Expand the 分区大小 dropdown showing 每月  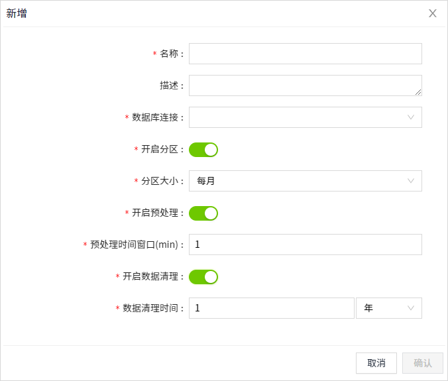[x=298, y=181]
